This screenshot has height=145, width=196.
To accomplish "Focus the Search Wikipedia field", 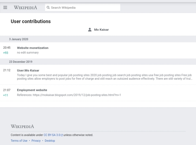I will [x=83, y=8].
